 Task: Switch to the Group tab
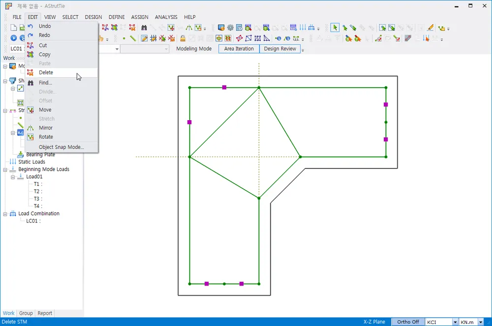coord(26,313)
